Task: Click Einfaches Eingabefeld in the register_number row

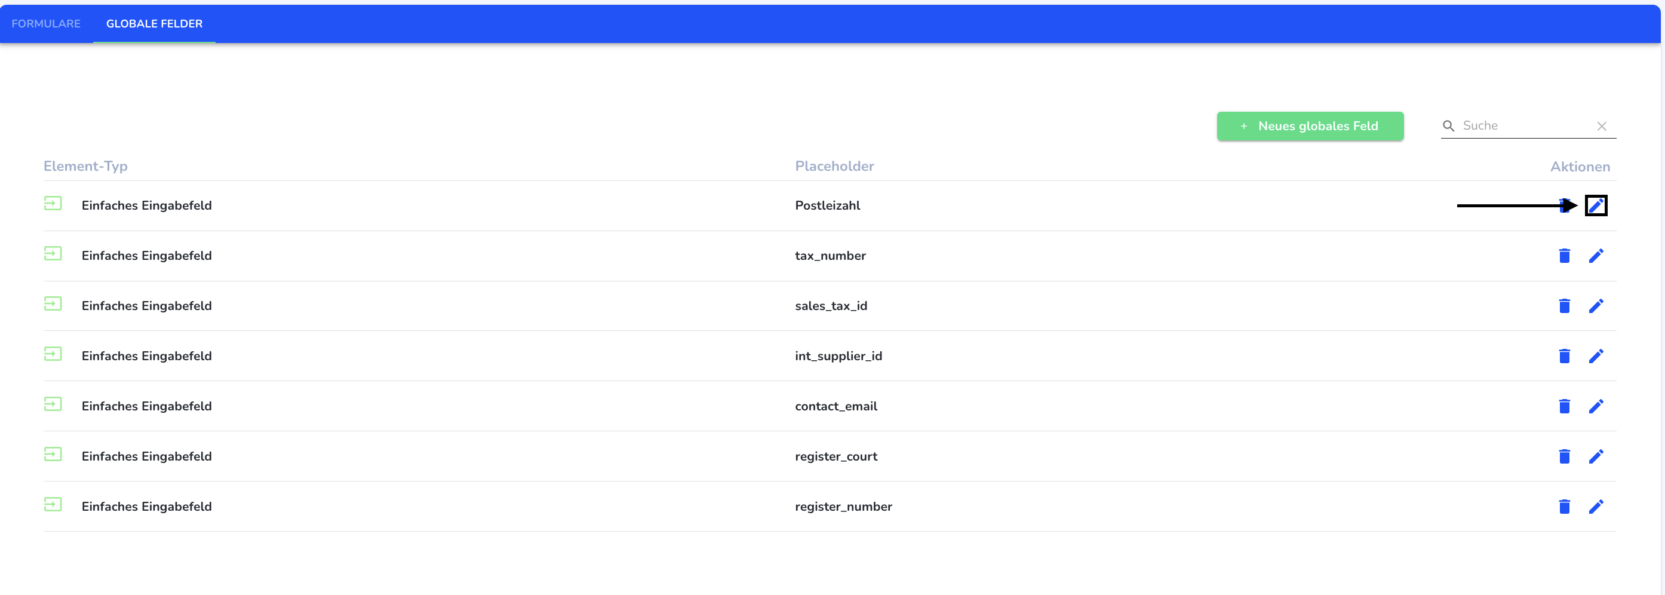Action: point(147,507)
